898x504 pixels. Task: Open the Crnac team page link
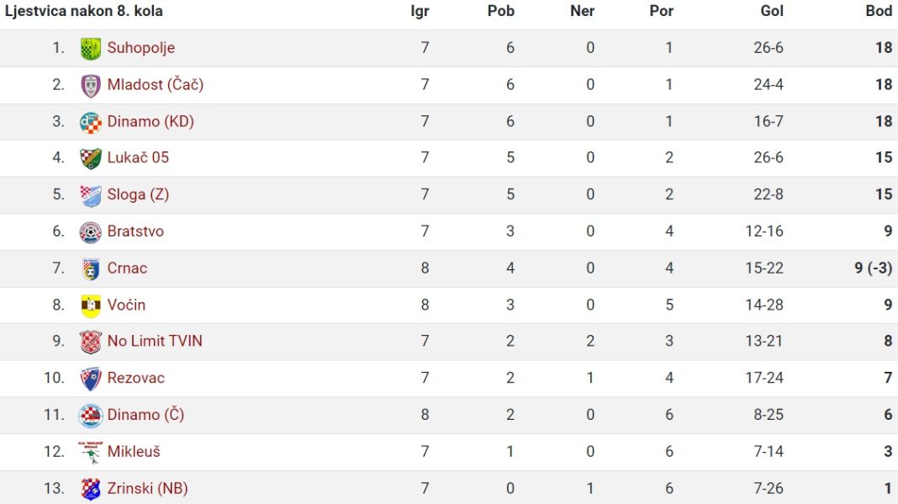[x=127, y=268]
